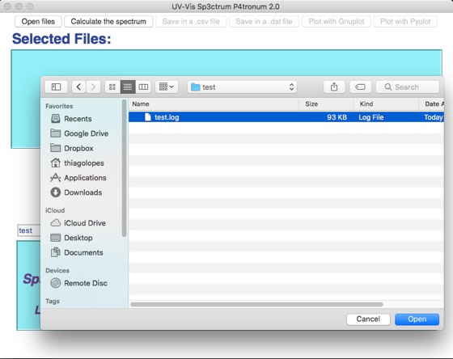Open the test folder path popup
The image size is (453, 359).
pyautogui.click(x=243, y=87)
